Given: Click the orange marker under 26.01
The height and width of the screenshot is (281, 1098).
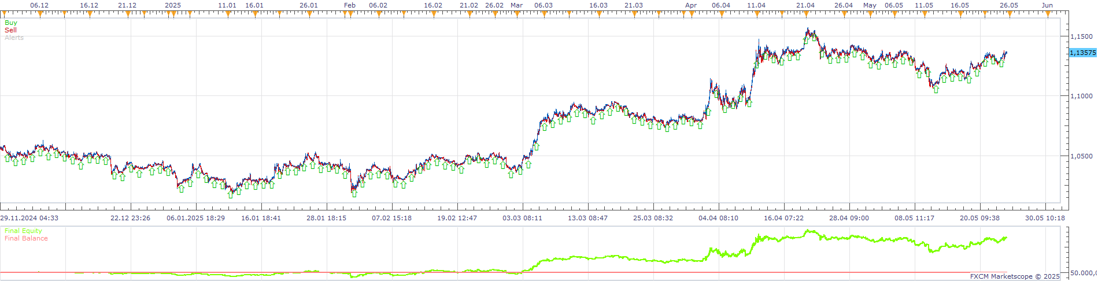Looking at the screenshot, I should tap(309, 14).
